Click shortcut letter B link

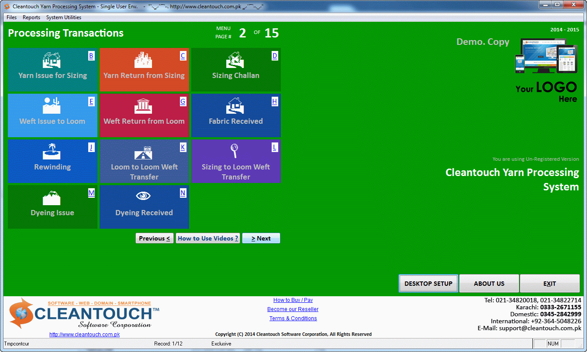91,56
